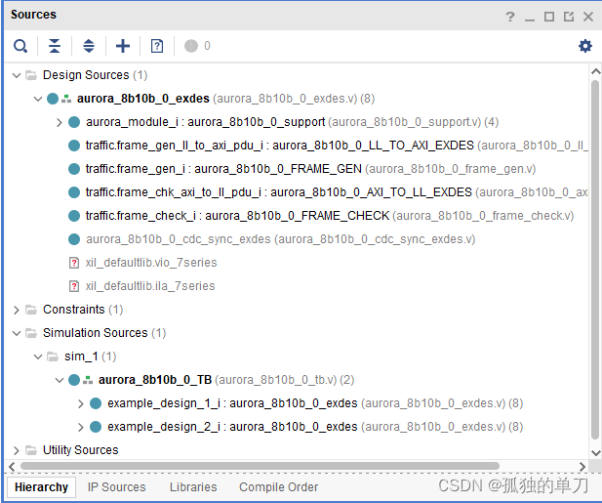Click missing-file icon of xil_defaultlib.ila_7series

pyautogui.click(x=74, y=286)
